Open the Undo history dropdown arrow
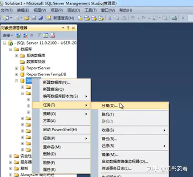 [x=138, y=18]
